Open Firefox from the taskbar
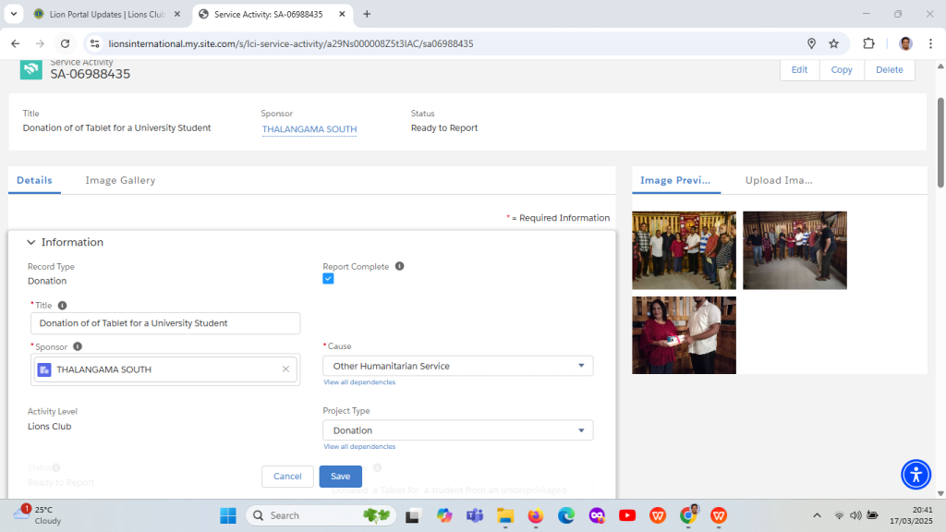The width and height of the screenshot is (946, 532). point(536,515)
